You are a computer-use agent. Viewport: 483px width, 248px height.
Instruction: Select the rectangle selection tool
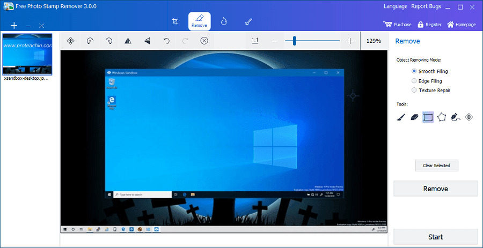coord(428,117)
